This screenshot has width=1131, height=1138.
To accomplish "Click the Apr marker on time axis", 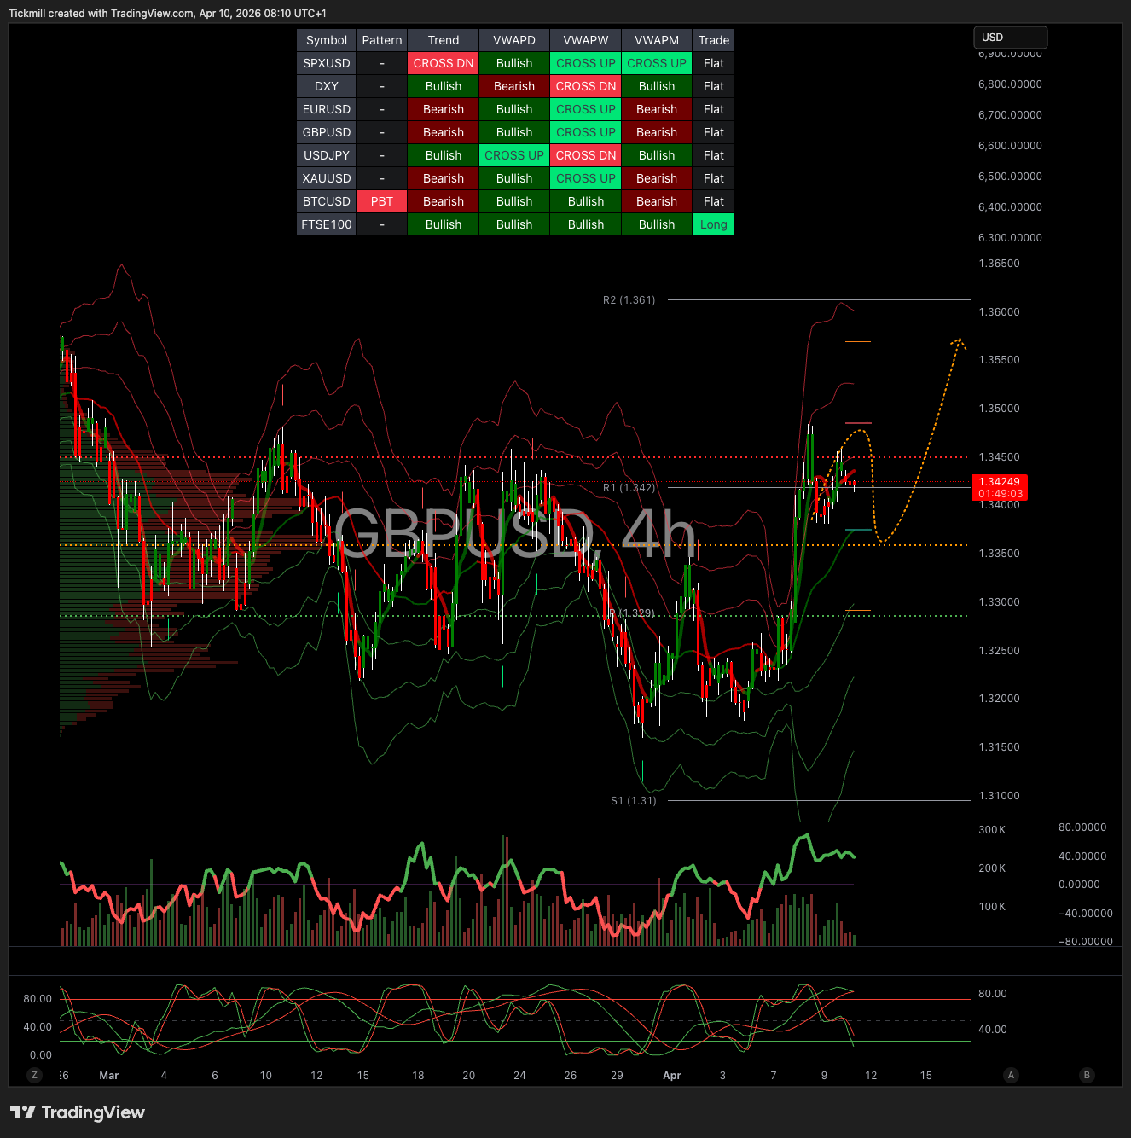I will point(672,1076).
